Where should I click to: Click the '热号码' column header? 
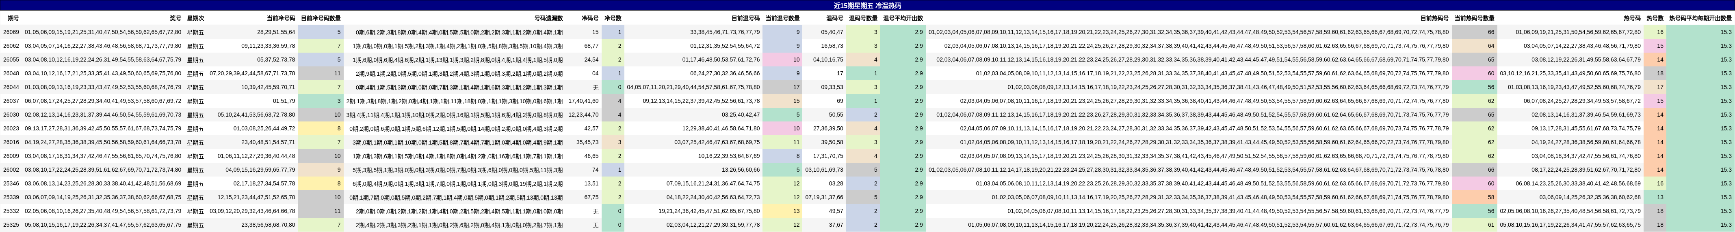point(1632,18)
